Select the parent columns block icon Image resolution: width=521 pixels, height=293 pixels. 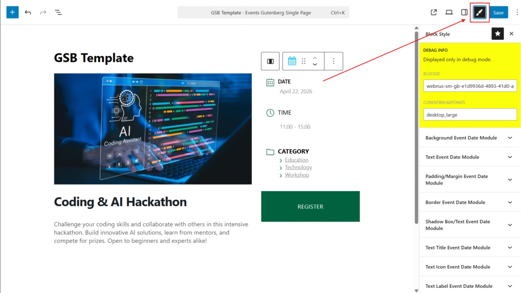click(270, 61)
